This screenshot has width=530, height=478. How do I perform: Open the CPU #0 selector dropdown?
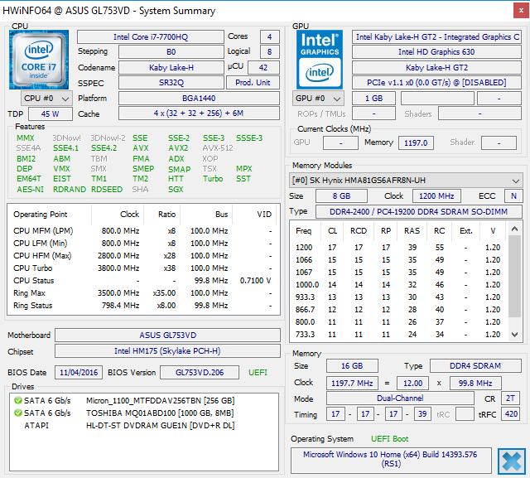coord(46,98)
